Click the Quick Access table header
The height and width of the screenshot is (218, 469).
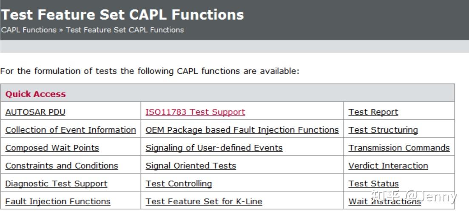point(36,94)
